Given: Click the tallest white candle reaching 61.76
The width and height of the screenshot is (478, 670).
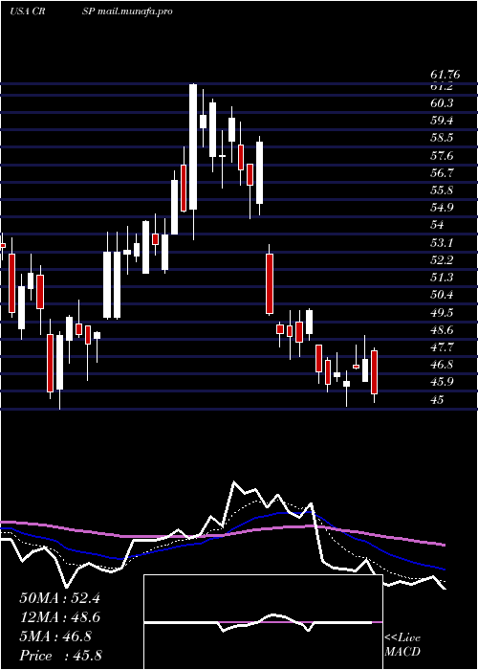Looking at the screenshot, I should click(x=193, y=146).
